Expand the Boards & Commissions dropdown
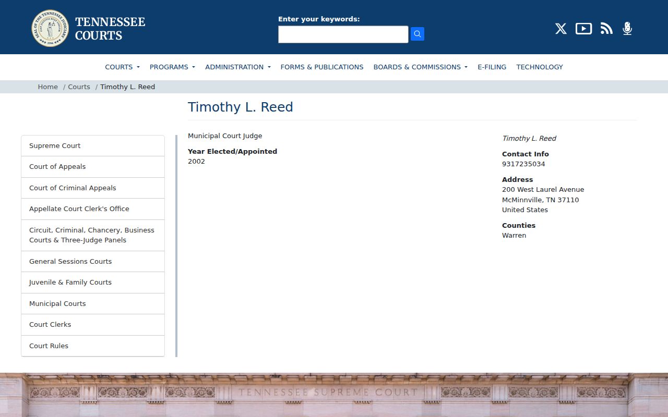This screenshot has width=668, height=417. coord(420,67)
